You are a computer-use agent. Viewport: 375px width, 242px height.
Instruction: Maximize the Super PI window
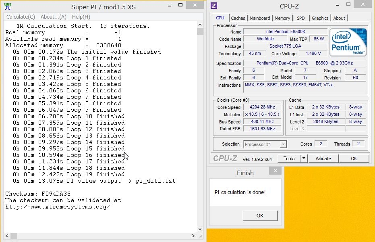tap(180, 5)
